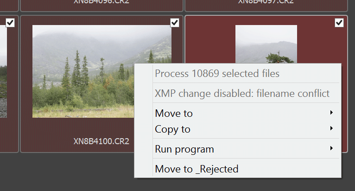Choose Move to in context menu
Viewport: 355px width, 191px height.
pyautogui.click(x=174, y=113)
